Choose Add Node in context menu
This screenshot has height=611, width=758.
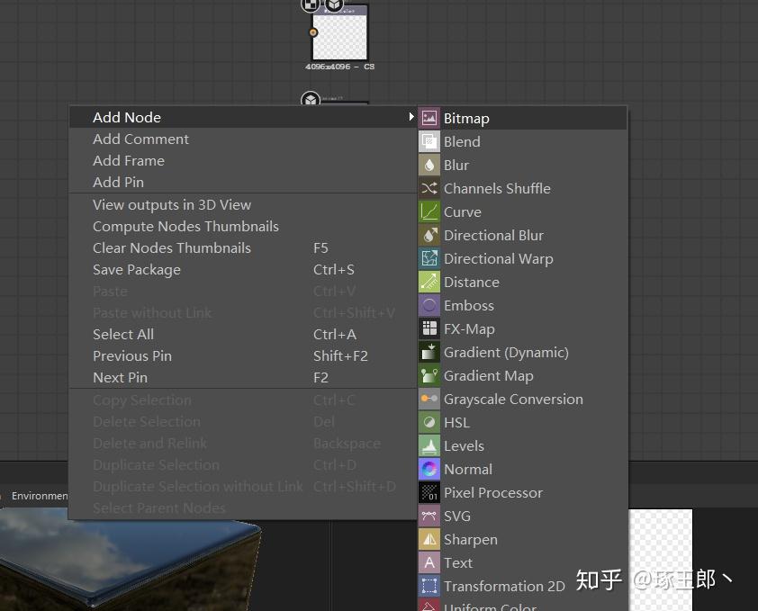[242, 117]
